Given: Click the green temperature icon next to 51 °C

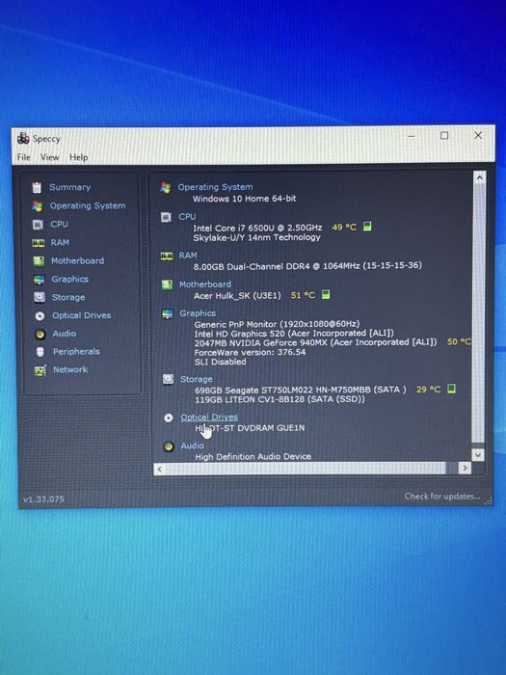Looking at the screenshot, I should pos(326,294).
